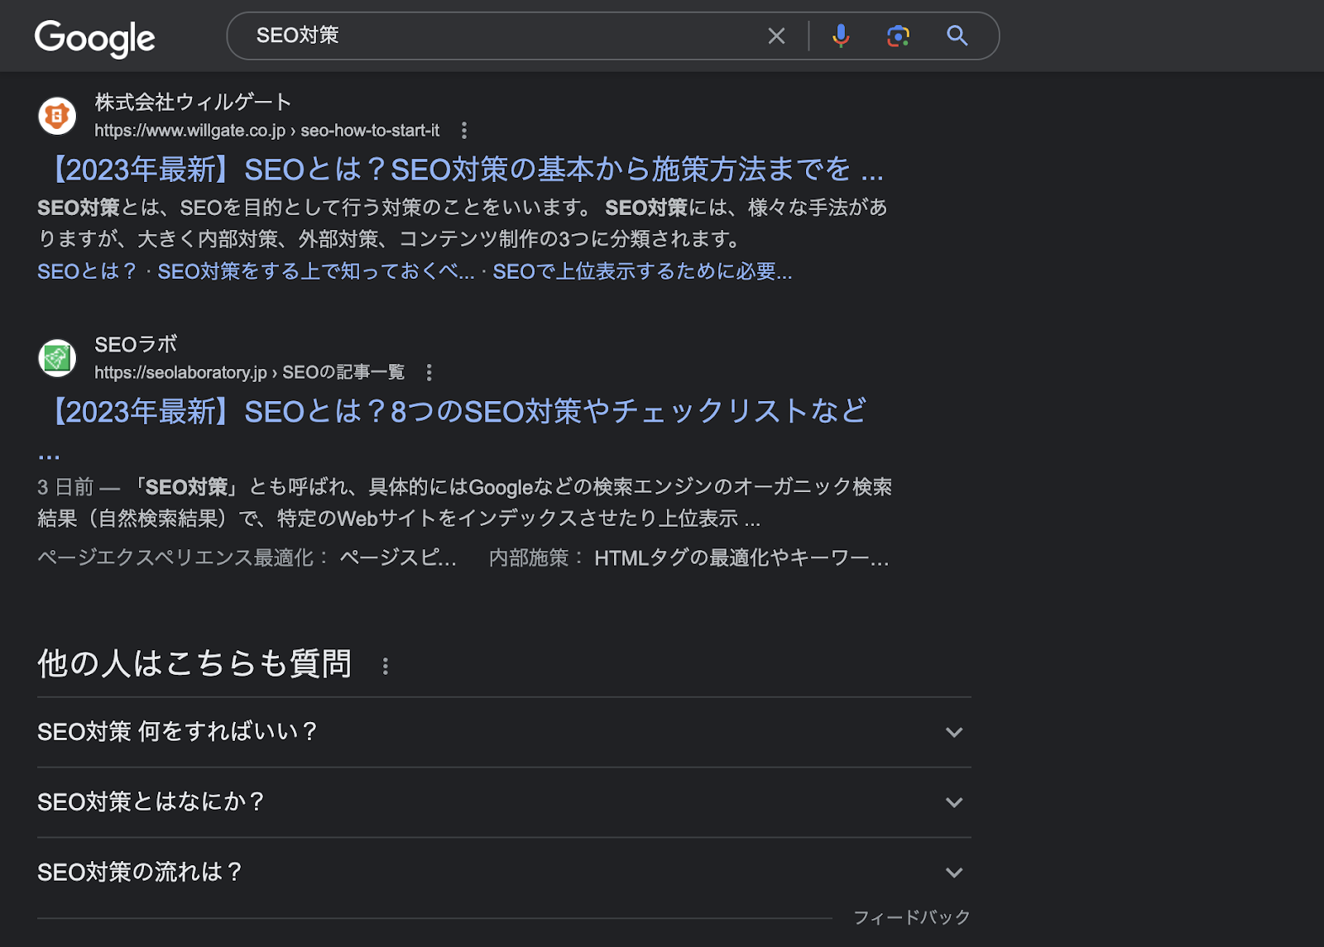This screenshot has height=947, width=1324.
Task: Clear the search box with the X icon
Action: [x=776, y=36]
